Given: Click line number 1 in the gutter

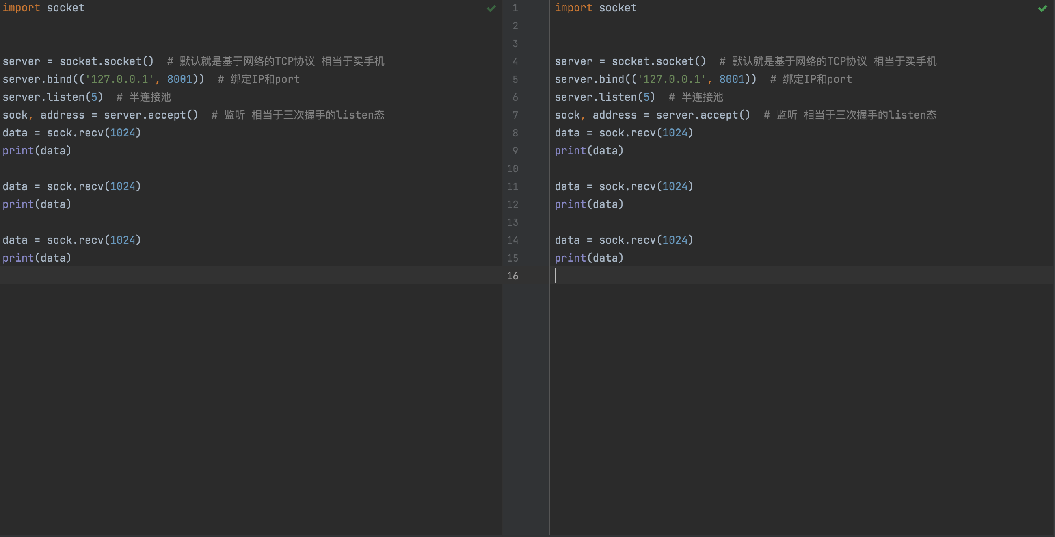Looking at the screenshot, I should pos(515,8).
